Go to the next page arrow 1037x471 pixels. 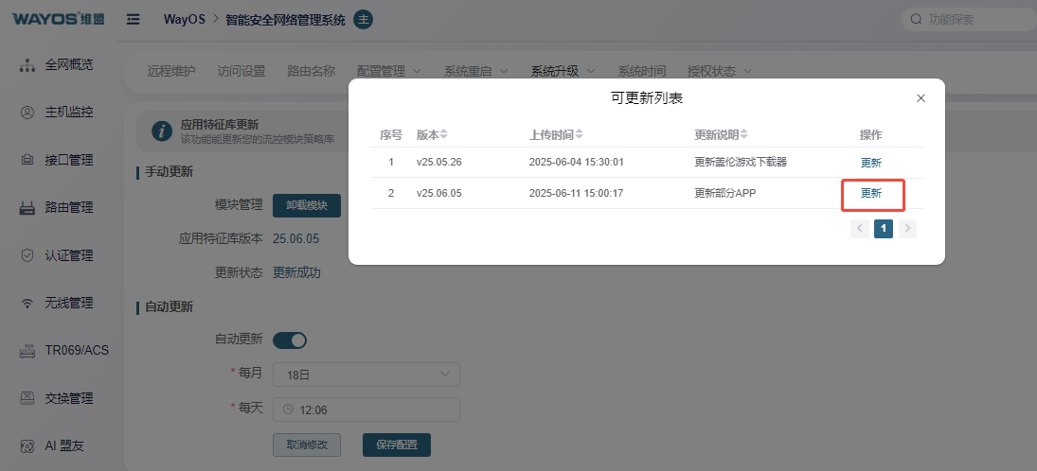[x=907, y=229]
